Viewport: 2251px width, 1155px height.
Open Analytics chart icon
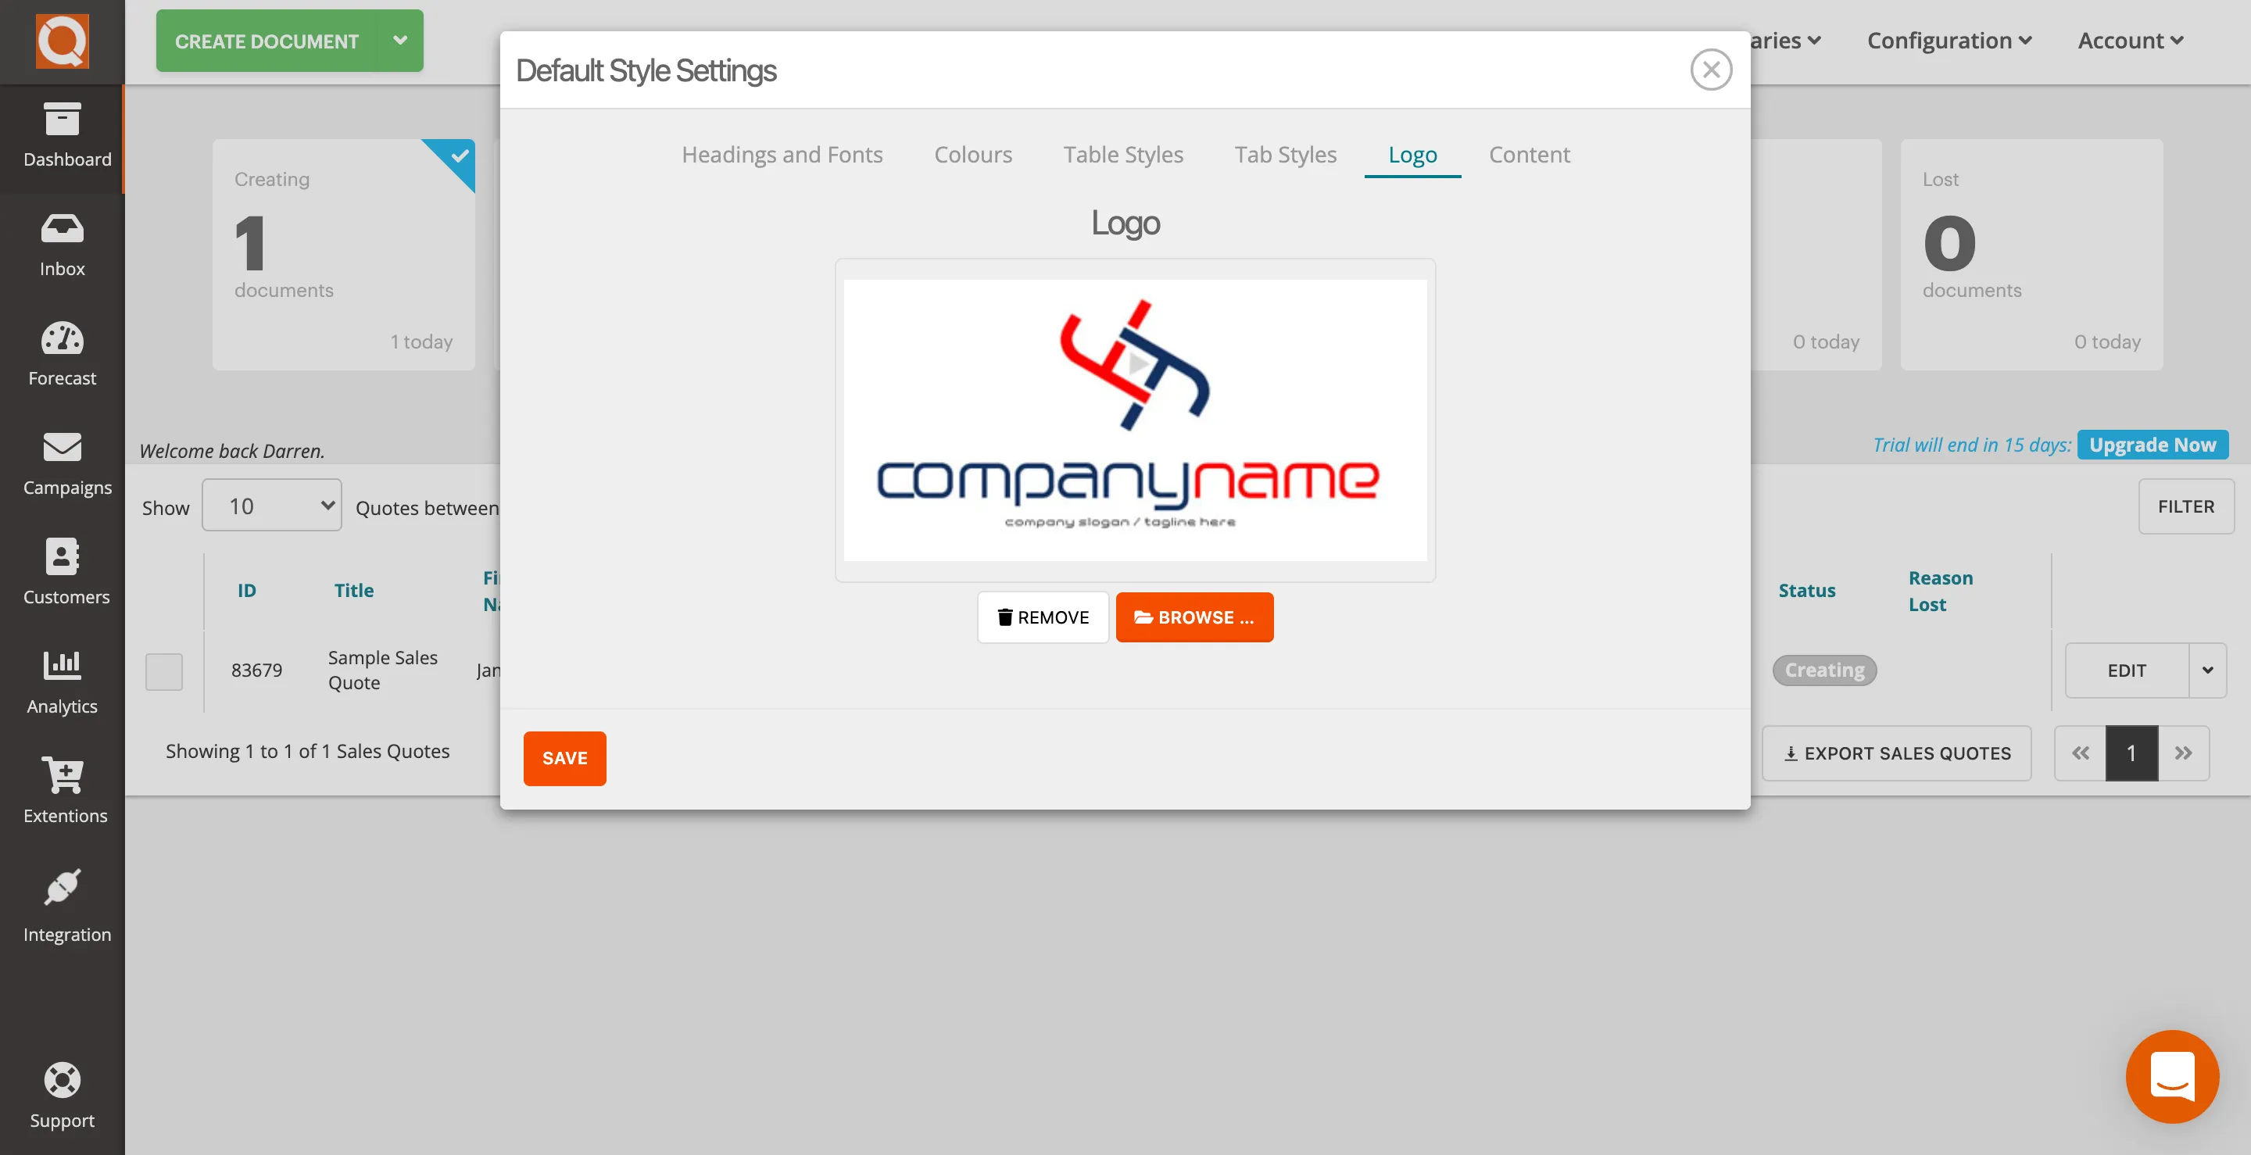tap(62, 666)
